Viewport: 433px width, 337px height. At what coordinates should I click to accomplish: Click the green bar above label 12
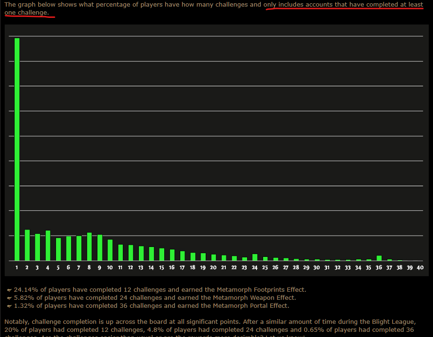(x=131, y=253)
